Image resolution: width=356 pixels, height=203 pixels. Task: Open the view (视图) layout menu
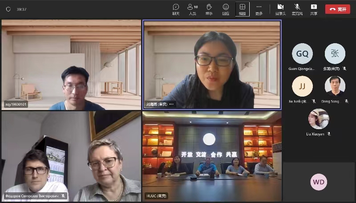[x=243, y=8]
